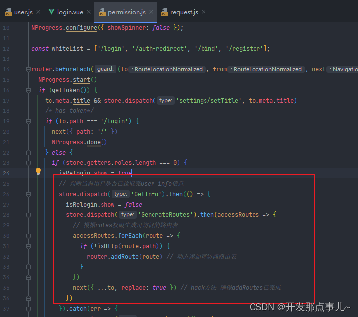
Task: Click '.catch(err' on line 37
Action: (83, 309)
